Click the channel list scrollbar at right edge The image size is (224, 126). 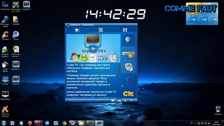[x=136, y=36]
